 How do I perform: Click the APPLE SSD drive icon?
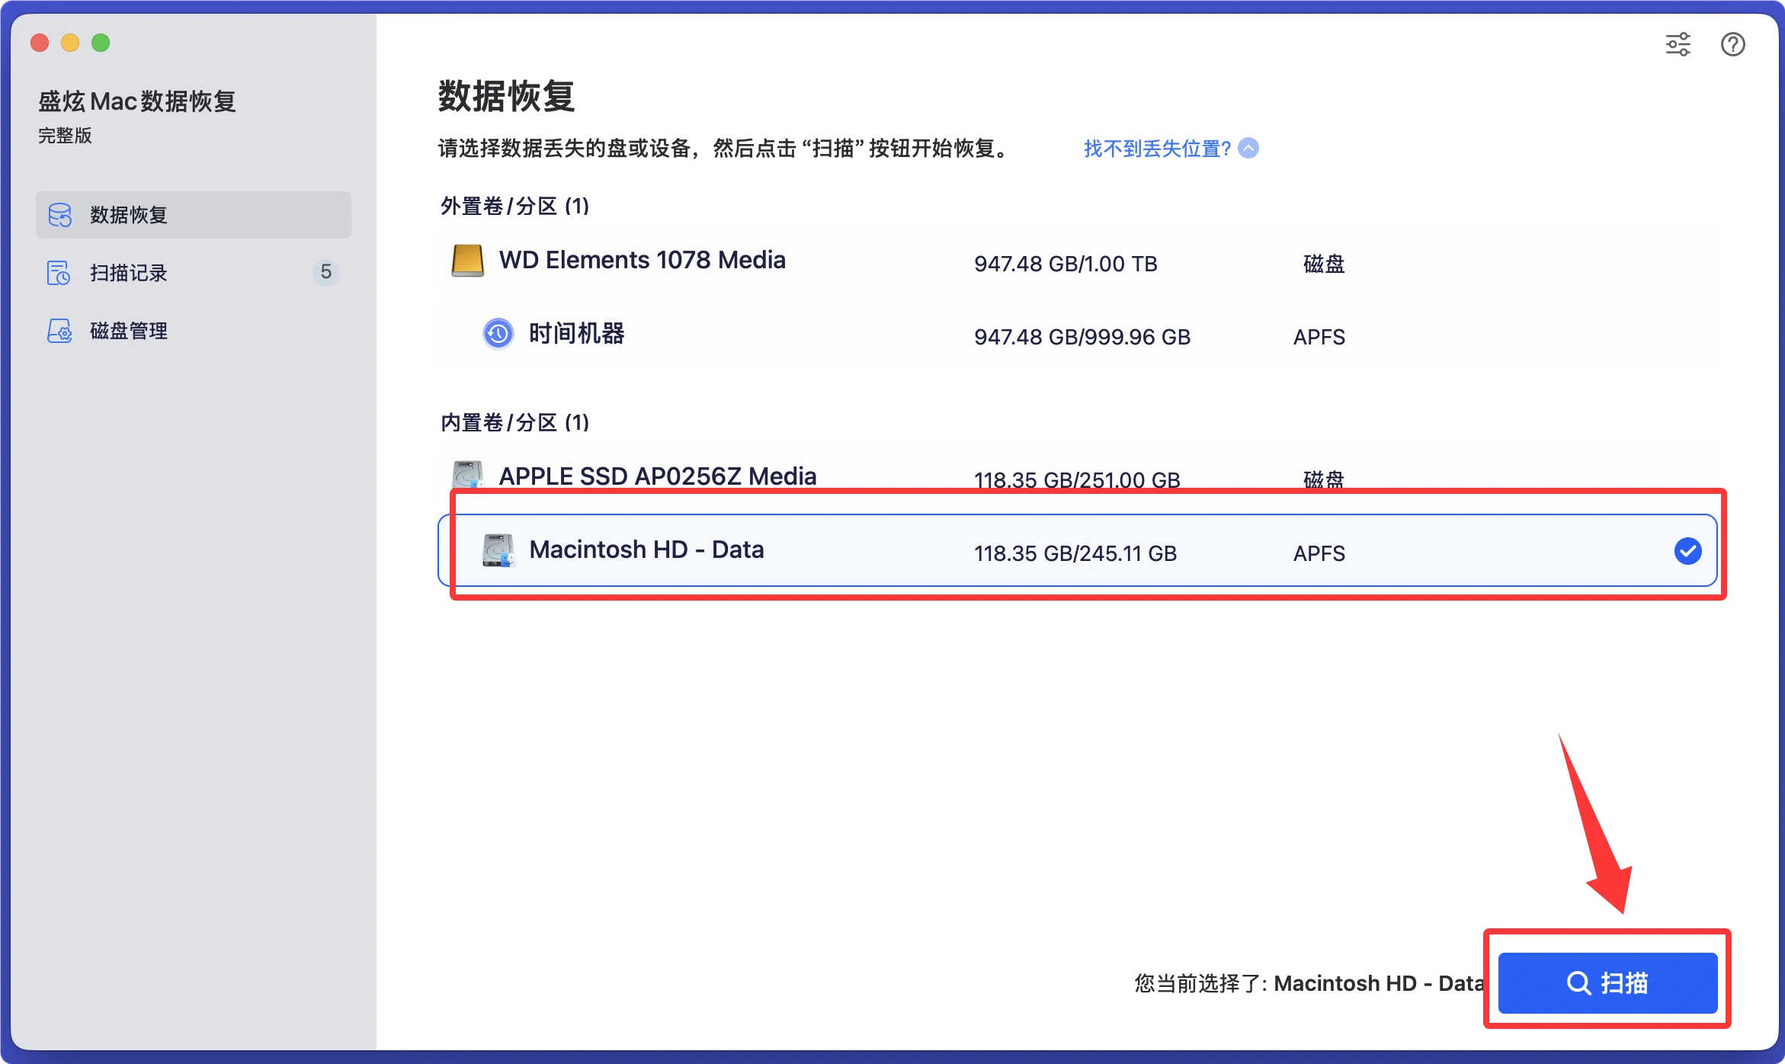click(x=467, y=474)
